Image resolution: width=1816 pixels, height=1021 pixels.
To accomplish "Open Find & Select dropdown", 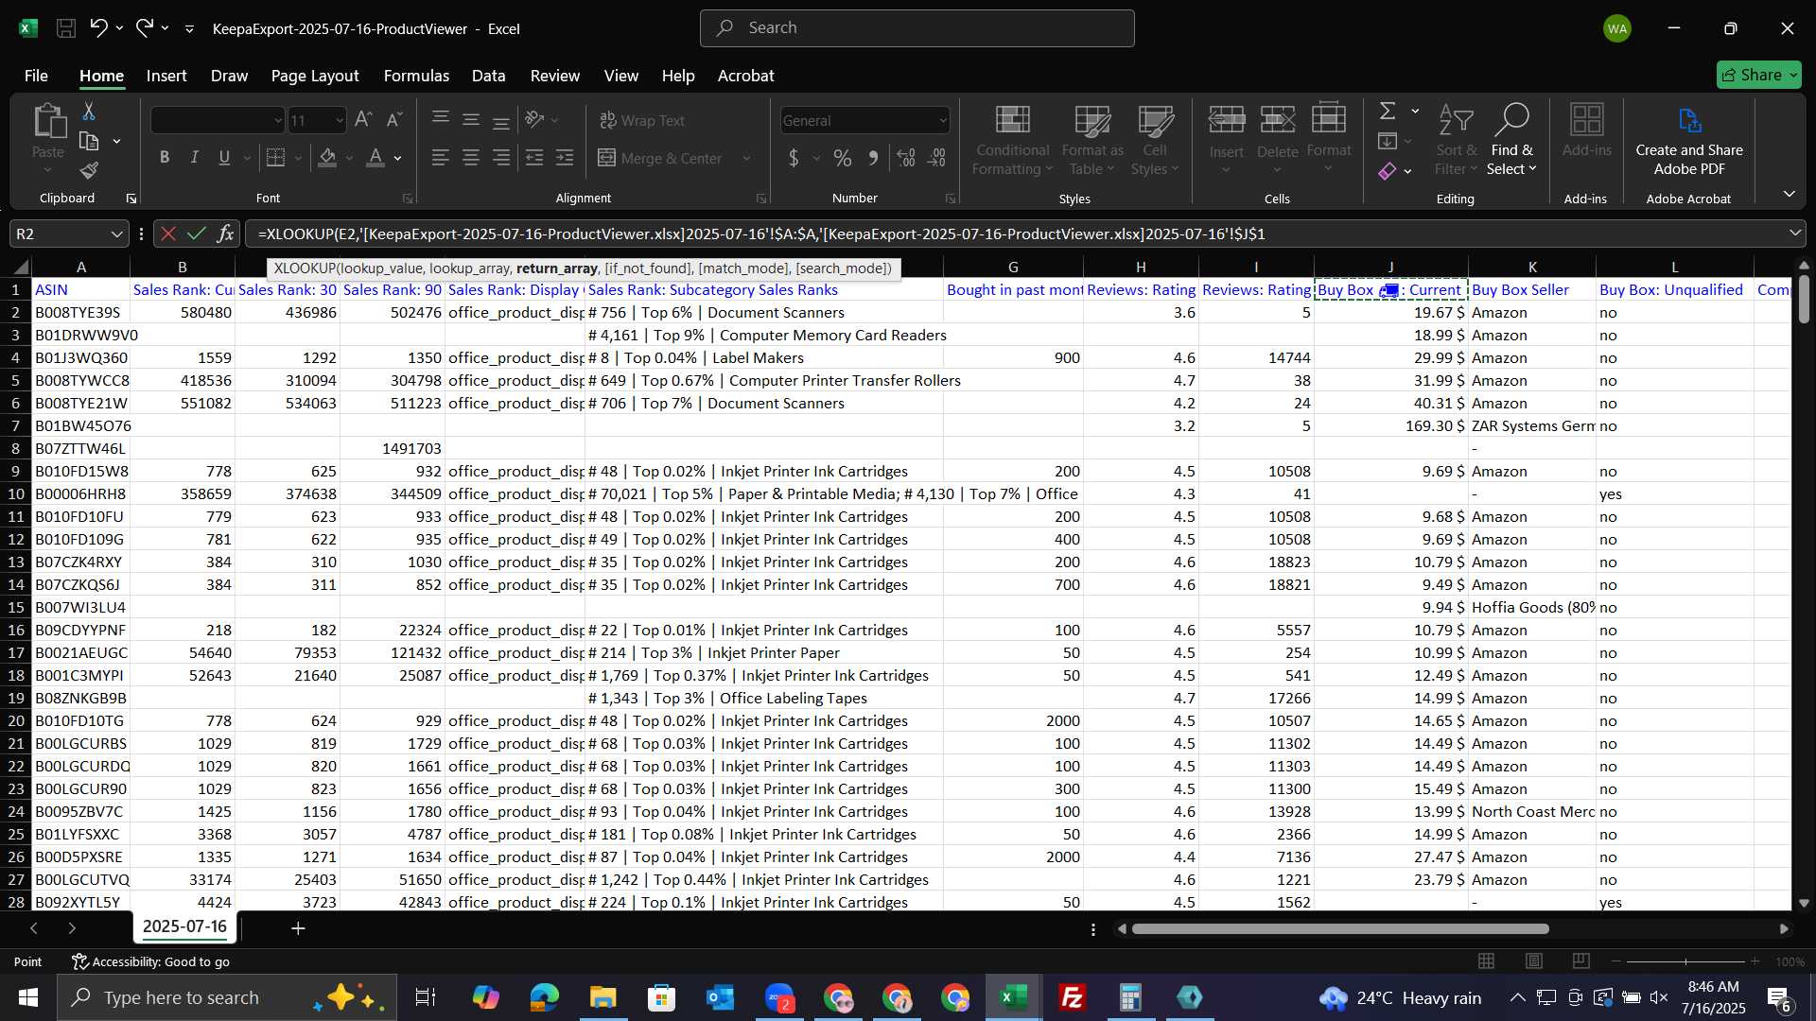I will point(1511,140).
